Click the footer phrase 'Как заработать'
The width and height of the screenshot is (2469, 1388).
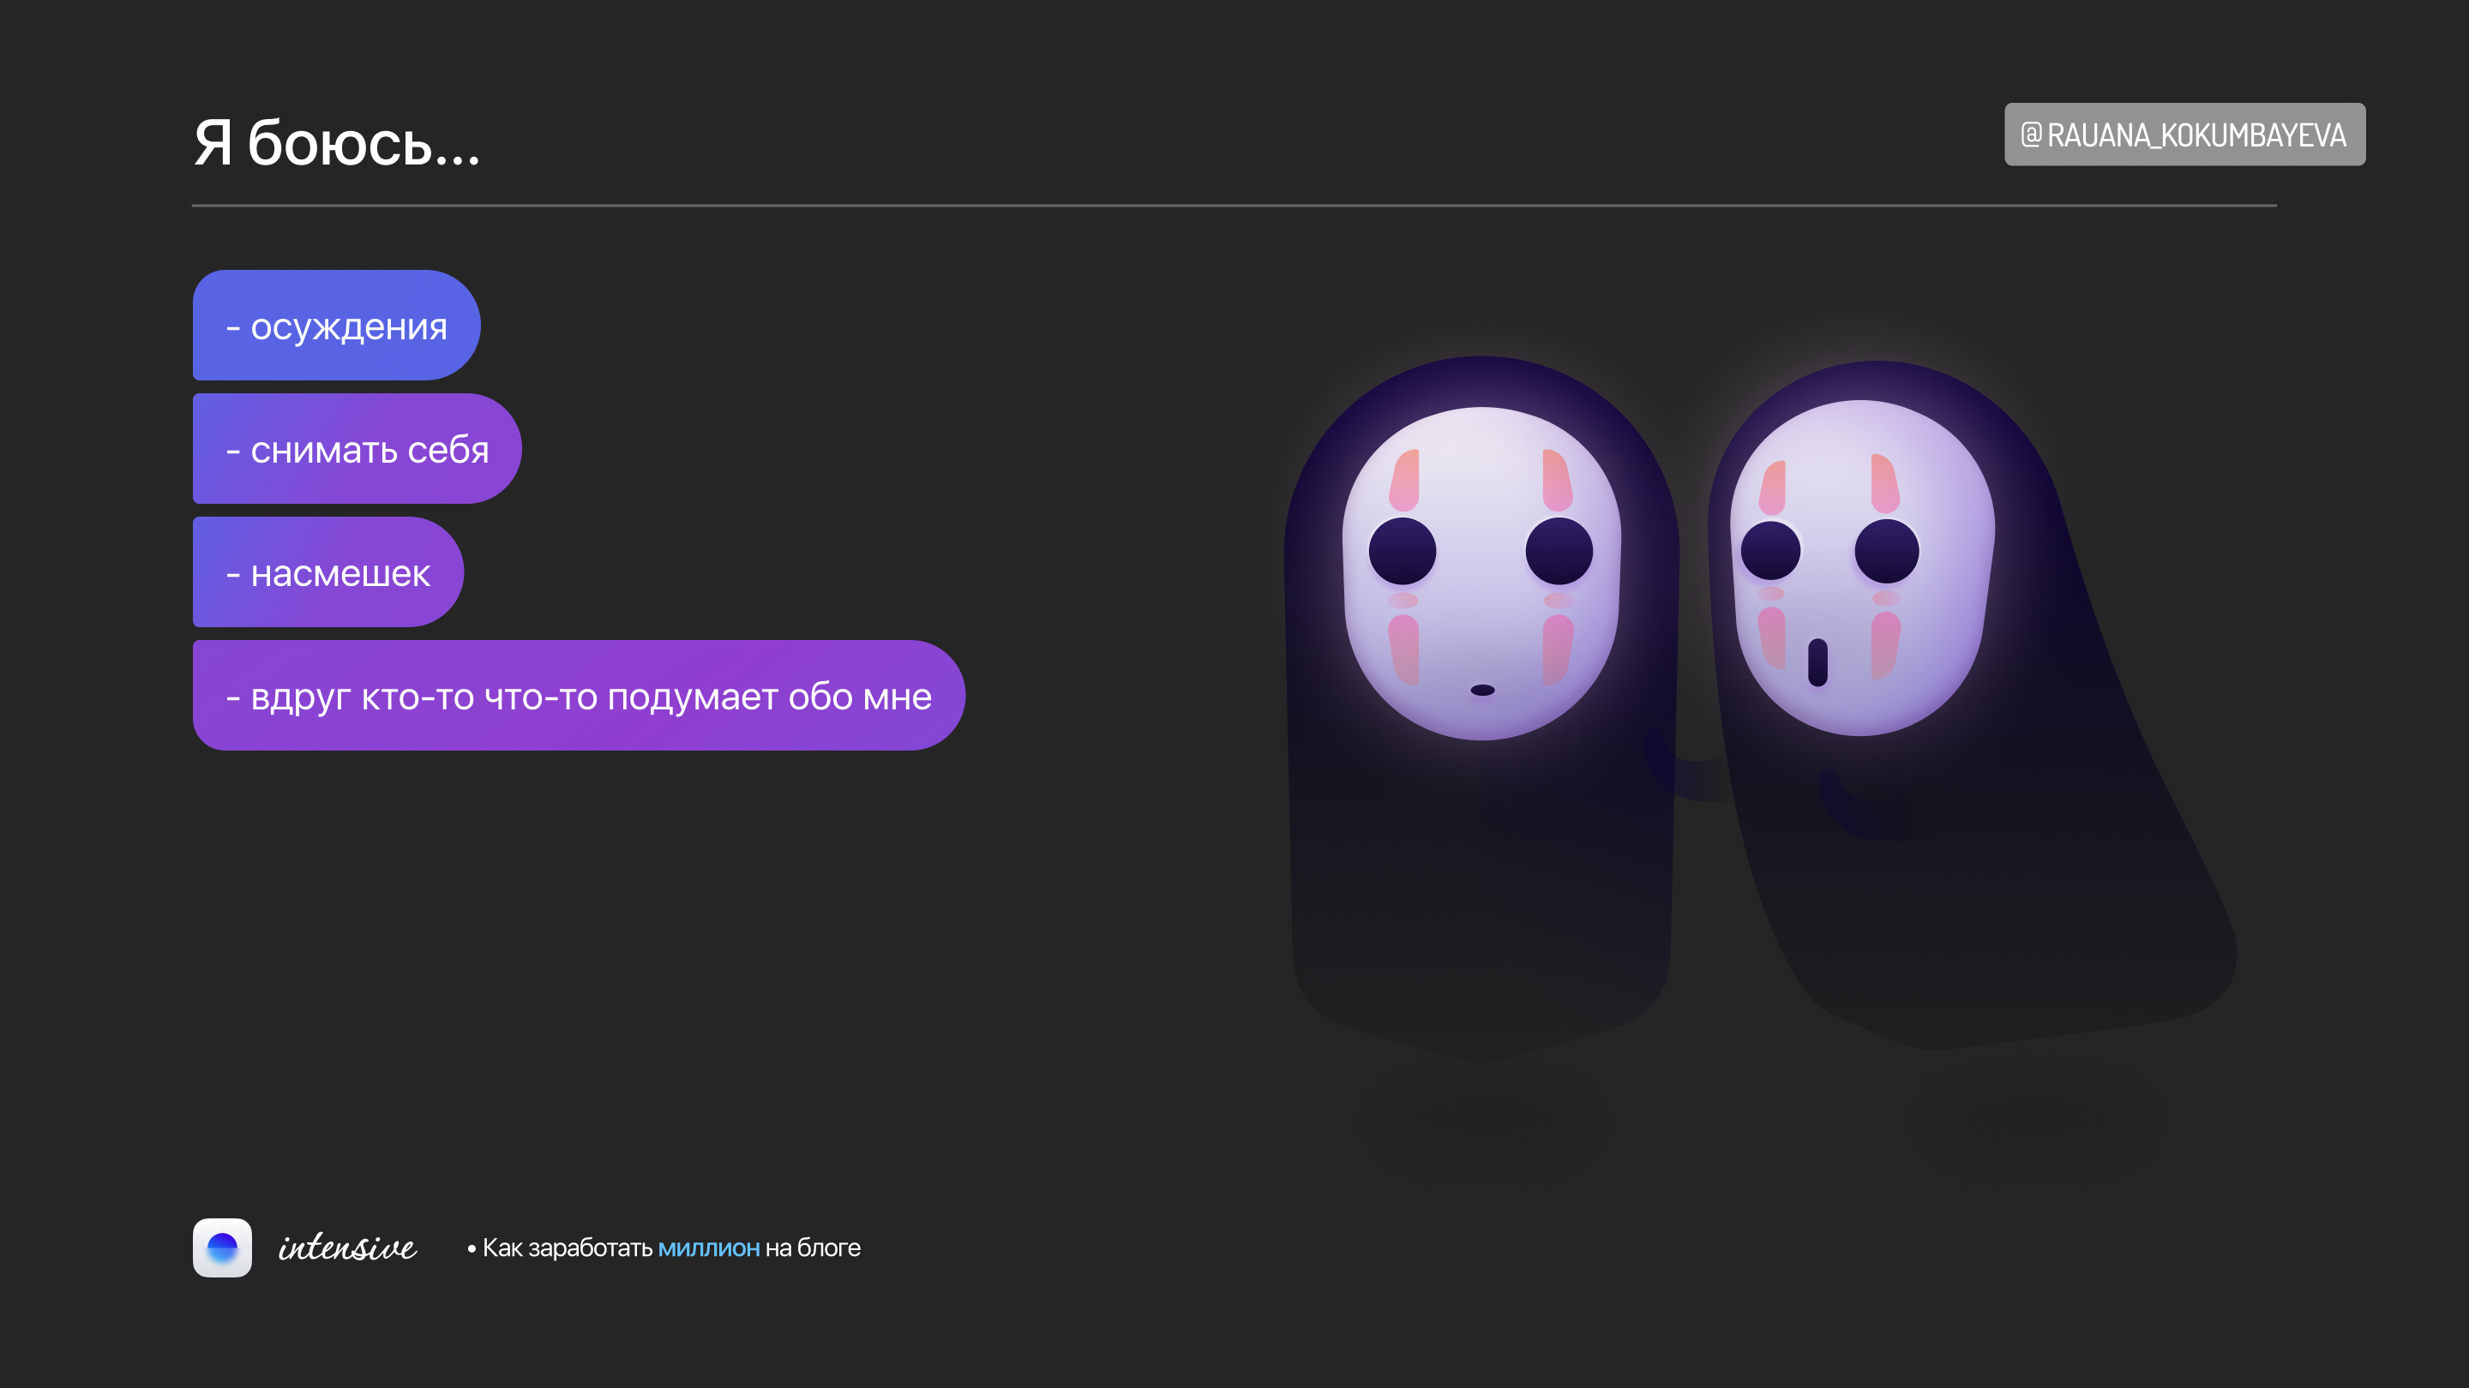click(x=568, y=1248)
